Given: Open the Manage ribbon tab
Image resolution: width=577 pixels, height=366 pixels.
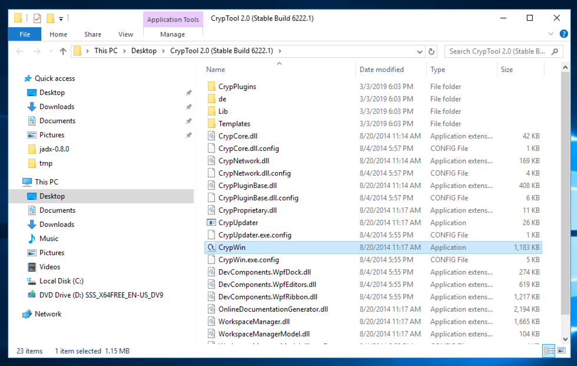Looking at the screenshot, I should 172,34.
